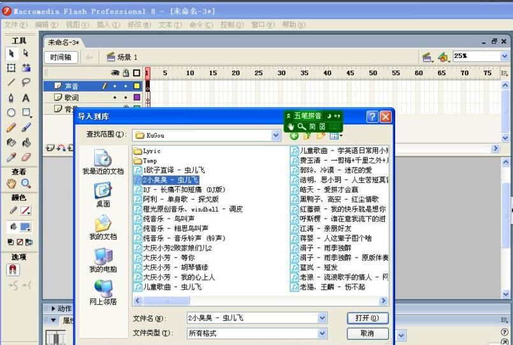Click the No Color icon

(x=20, y=242)
